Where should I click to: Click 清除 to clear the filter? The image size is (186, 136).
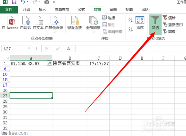169,18
